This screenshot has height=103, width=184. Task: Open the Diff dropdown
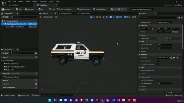coord(41,9)
